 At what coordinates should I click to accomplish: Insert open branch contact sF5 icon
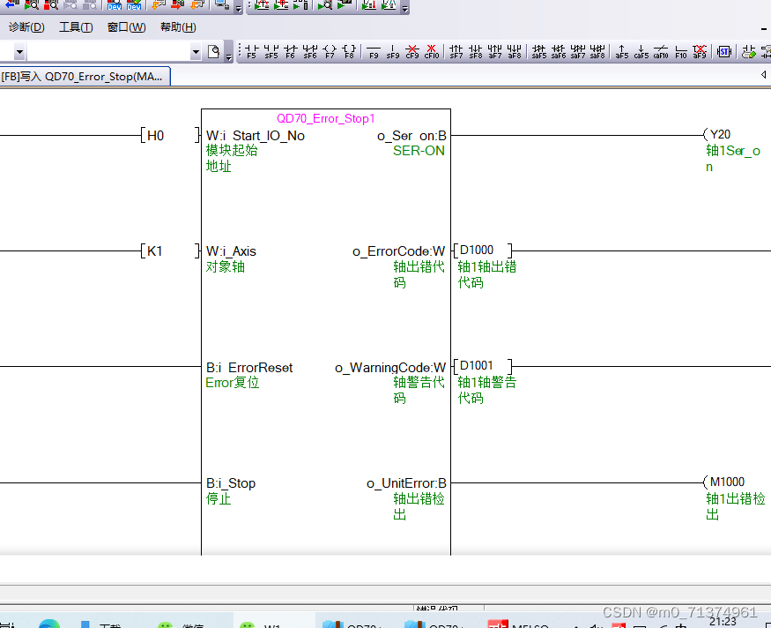click(271, 51)
